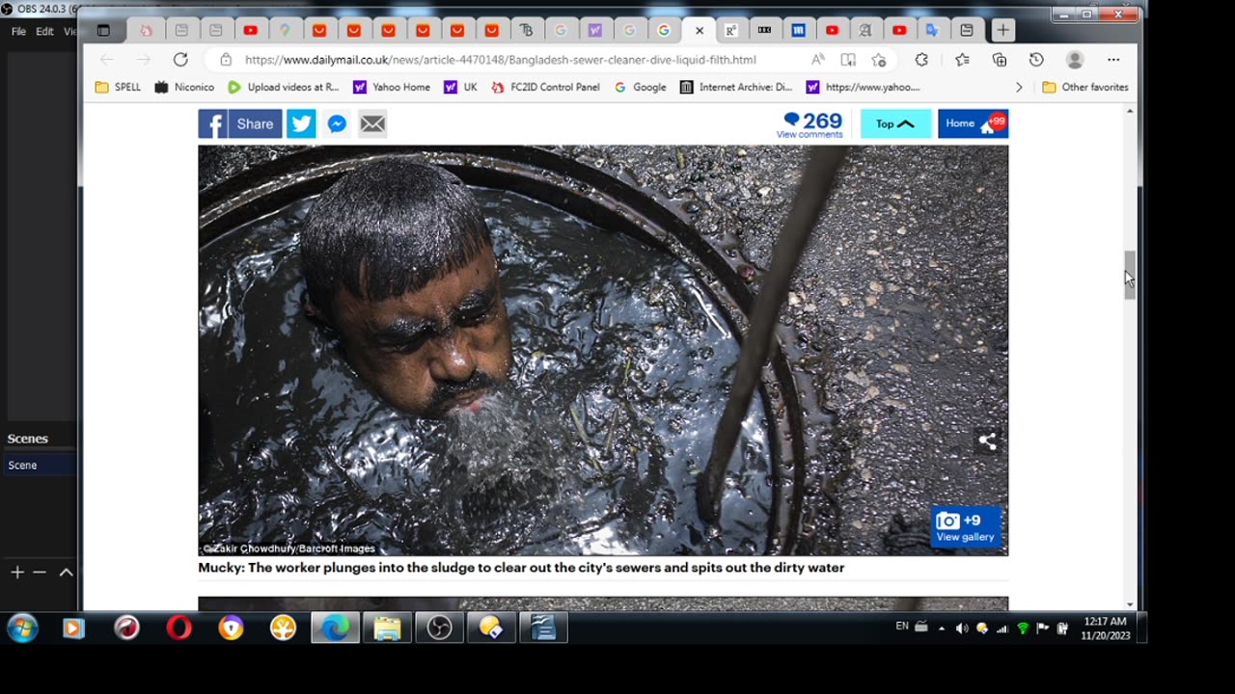Open UK favorite bookmark
This screenshot has height=694, width=1235.
coord(460,87)
